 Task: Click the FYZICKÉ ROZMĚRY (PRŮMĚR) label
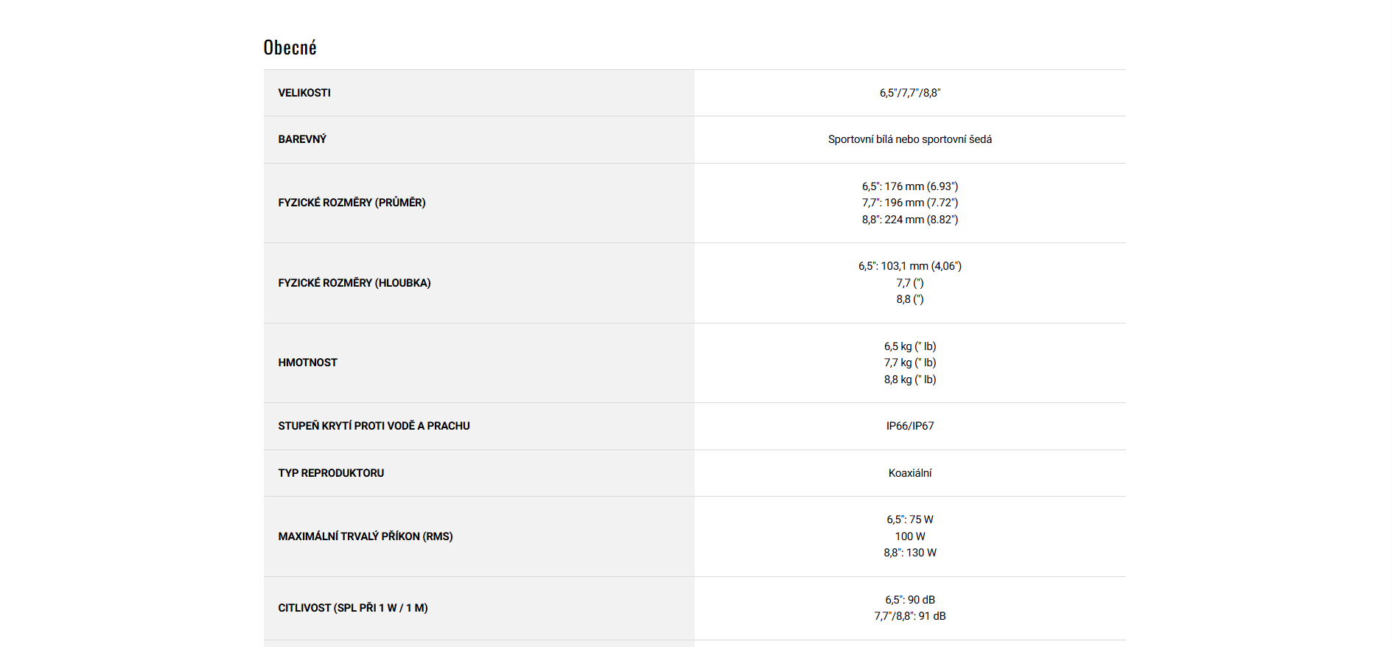pos(352,203)
